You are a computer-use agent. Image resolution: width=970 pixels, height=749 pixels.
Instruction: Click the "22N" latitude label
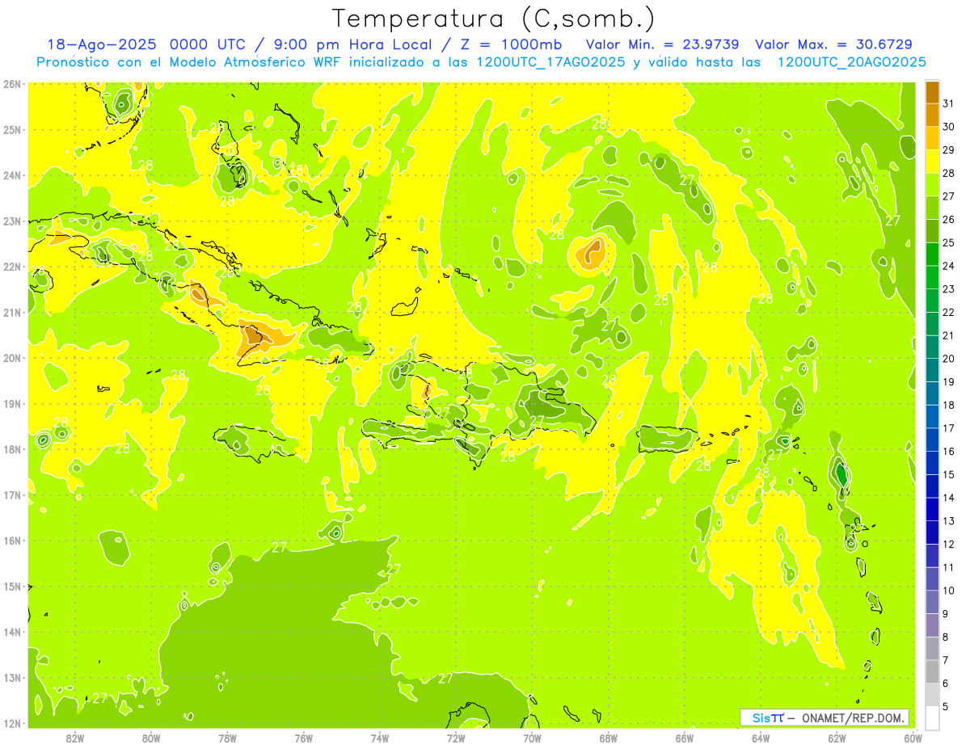click(11, 267)
